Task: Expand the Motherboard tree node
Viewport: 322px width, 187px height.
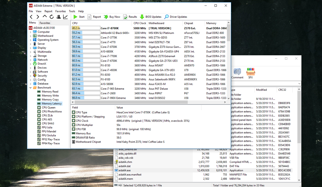Action: [31, 36]
